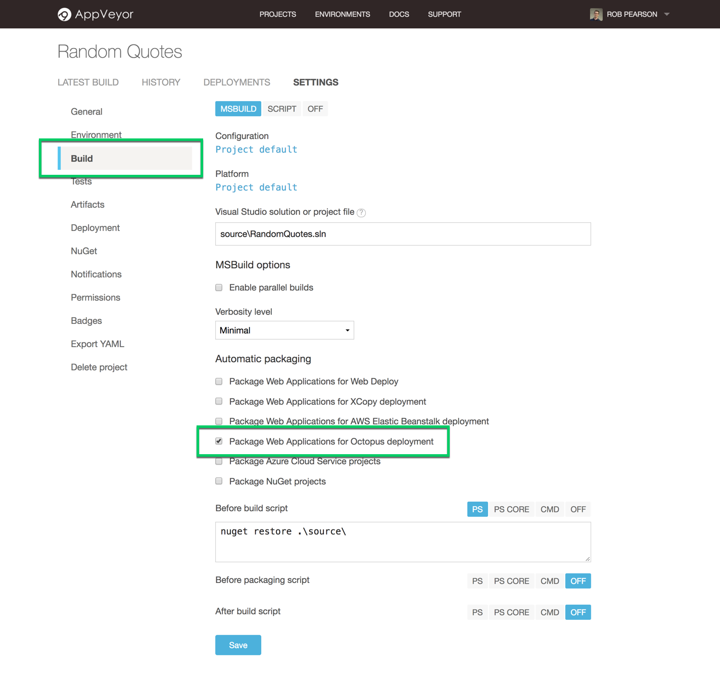Select PS CORE for before build script
Viewport: 720px width, 678px height.
pos(511,509)
